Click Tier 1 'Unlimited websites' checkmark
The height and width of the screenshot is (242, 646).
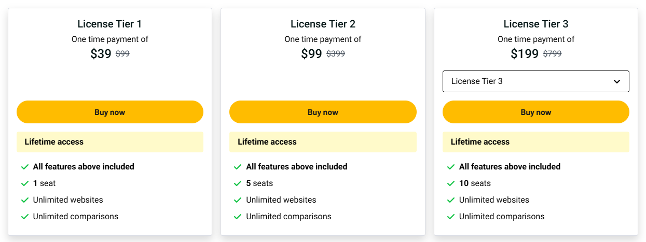tap(24, 200)
